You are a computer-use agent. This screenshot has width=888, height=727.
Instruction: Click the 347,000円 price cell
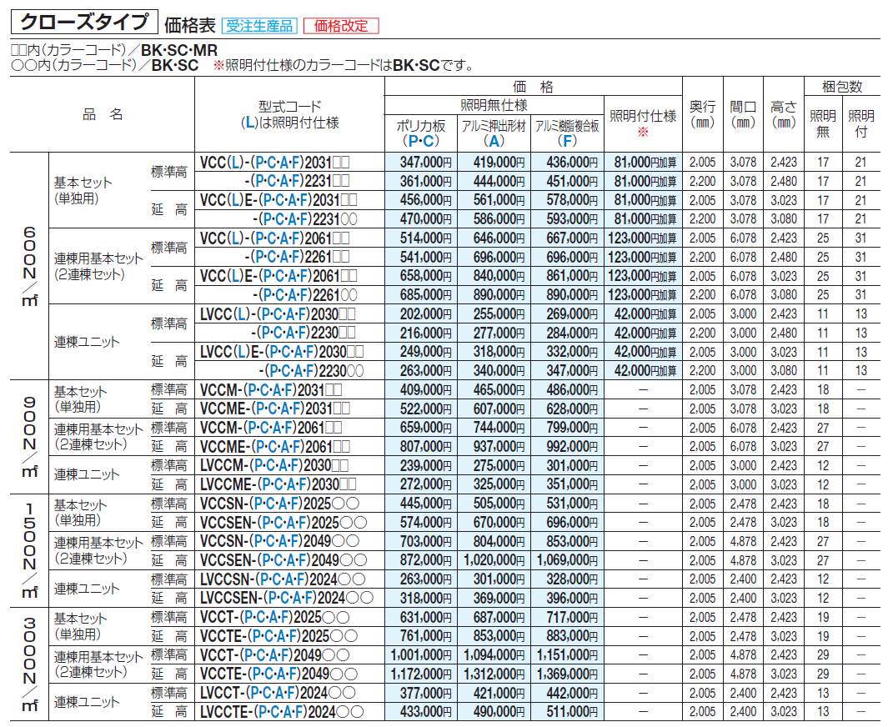pyautogui.click(x=426, y=163)
